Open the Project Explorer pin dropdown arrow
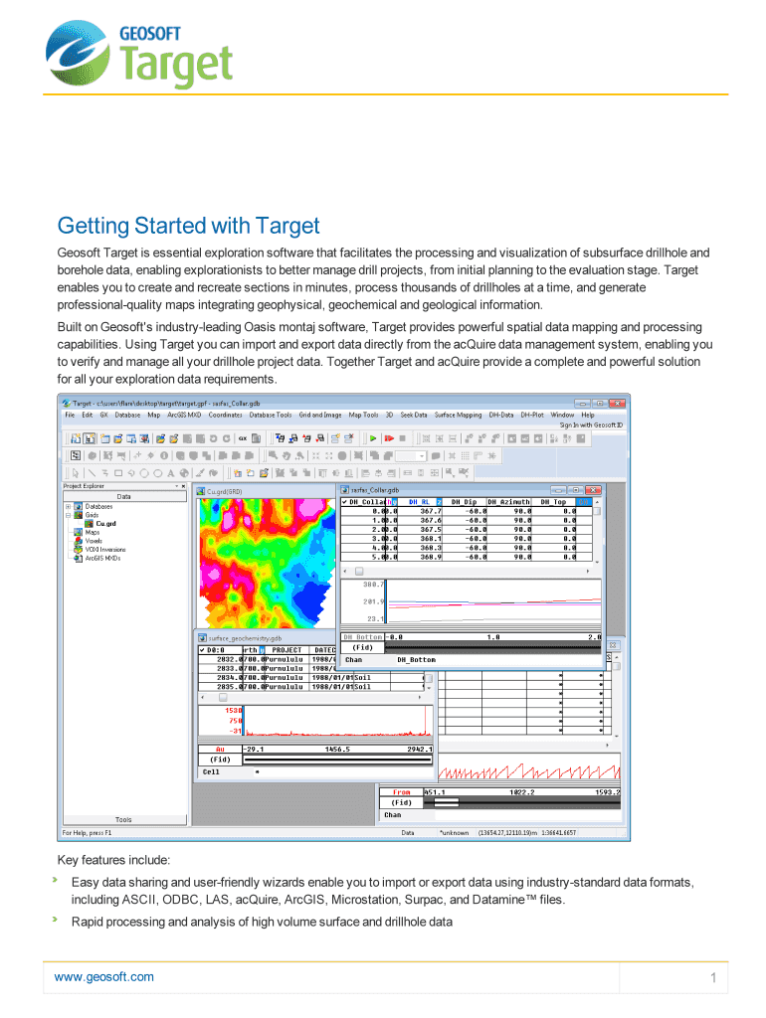 pos(176,487)
